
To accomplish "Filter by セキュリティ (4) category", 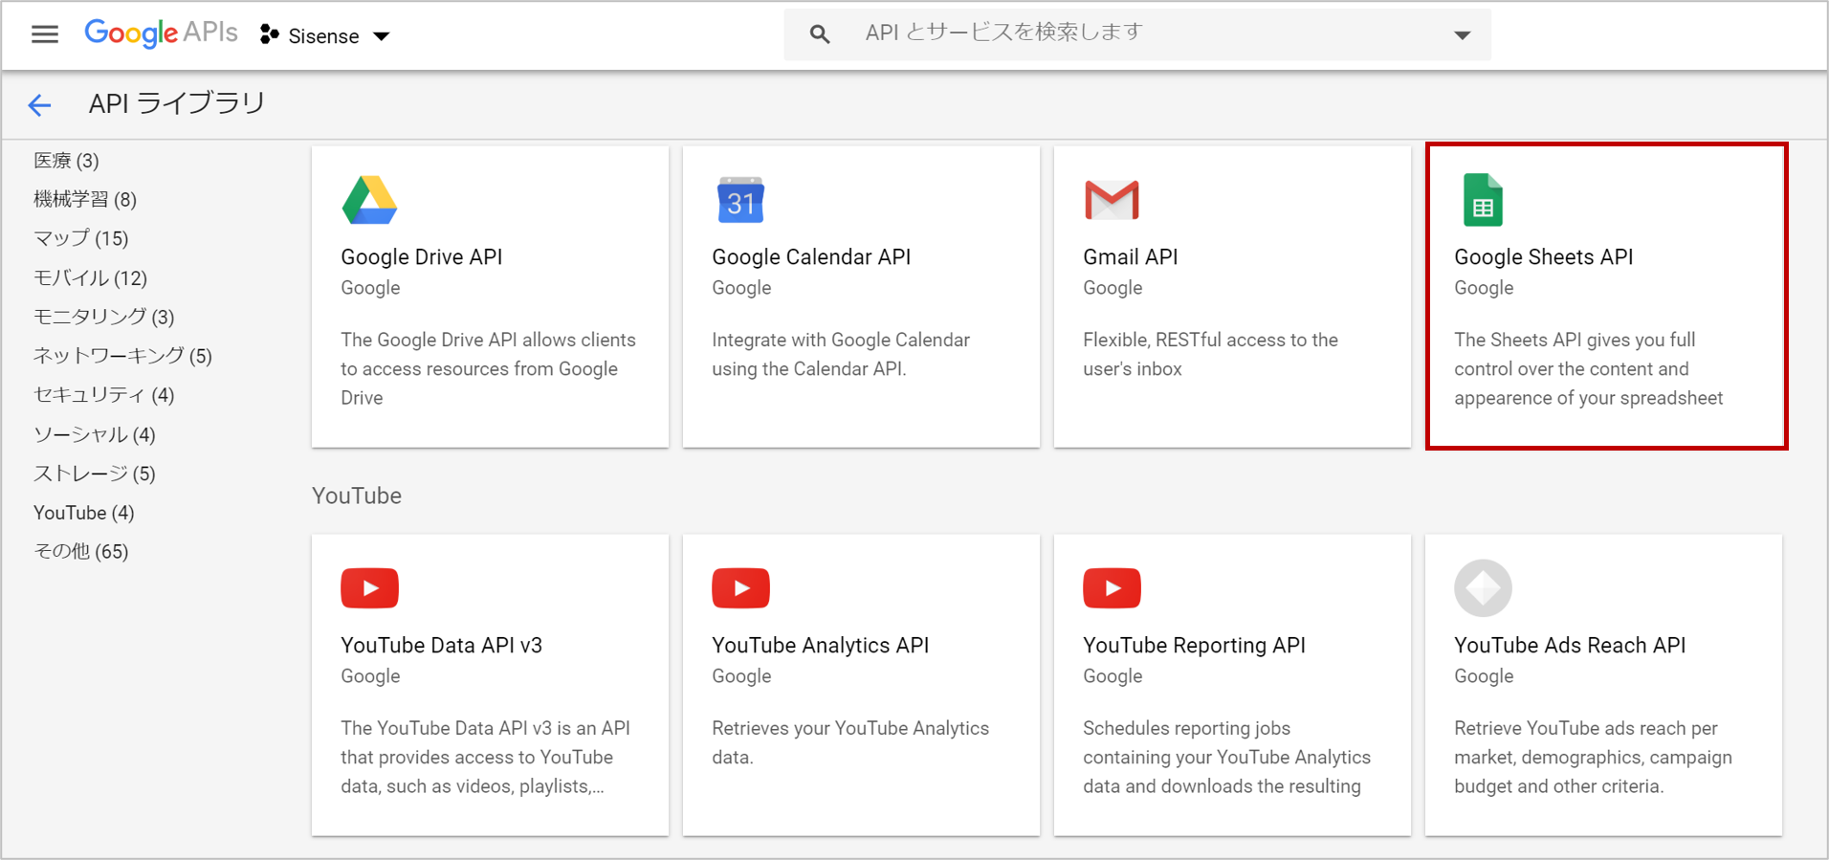I will click(103, 395).
